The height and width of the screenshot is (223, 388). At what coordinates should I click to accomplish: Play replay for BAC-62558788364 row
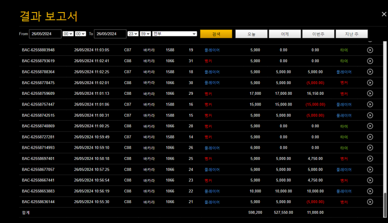(370, 72)
